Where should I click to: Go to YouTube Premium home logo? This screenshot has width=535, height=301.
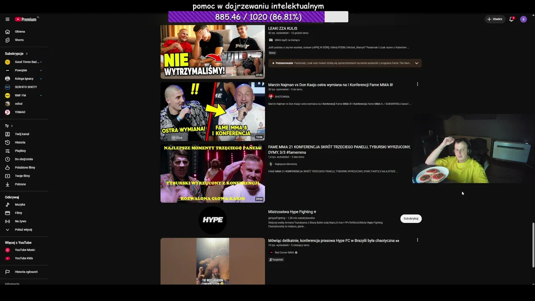[x=26, y=19]
